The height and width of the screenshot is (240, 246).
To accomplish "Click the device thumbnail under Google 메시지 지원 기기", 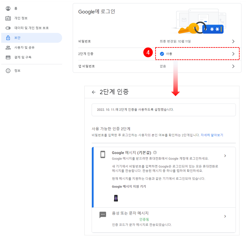I will (x=116, y=198).
